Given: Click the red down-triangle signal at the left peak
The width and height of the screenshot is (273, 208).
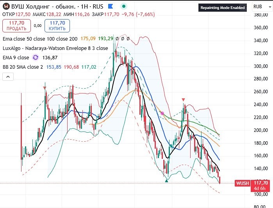Looking at the screenshot, I should click(45, 88).
